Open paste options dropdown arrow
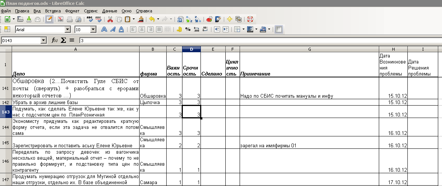Viewport: 442px width, 186px height. 134,19
